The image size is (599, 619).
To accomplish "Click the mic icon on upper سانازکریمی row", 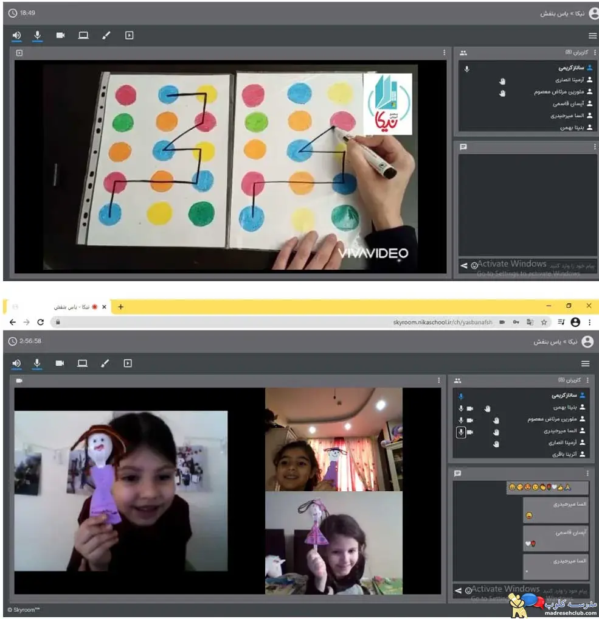I will (x=467, y=69).
